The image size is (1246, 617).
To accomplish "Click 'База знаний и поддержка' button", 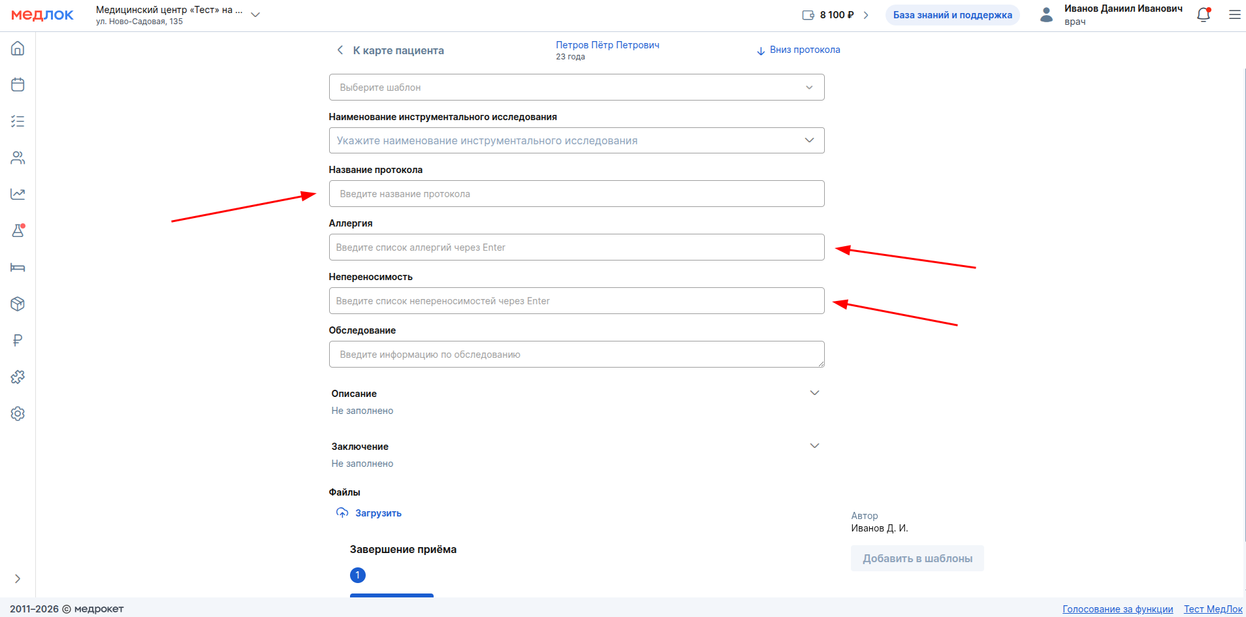I will pos(952,15).
